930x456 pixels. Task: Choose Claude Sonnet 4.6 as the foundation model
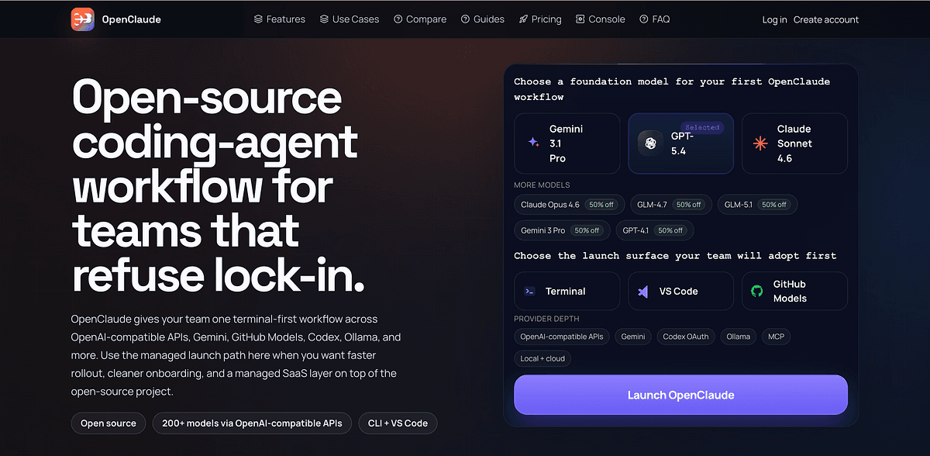[794, 143]
